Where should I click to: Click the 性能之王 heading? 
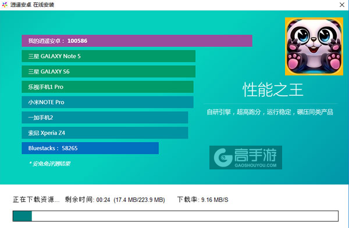[273, 90]
